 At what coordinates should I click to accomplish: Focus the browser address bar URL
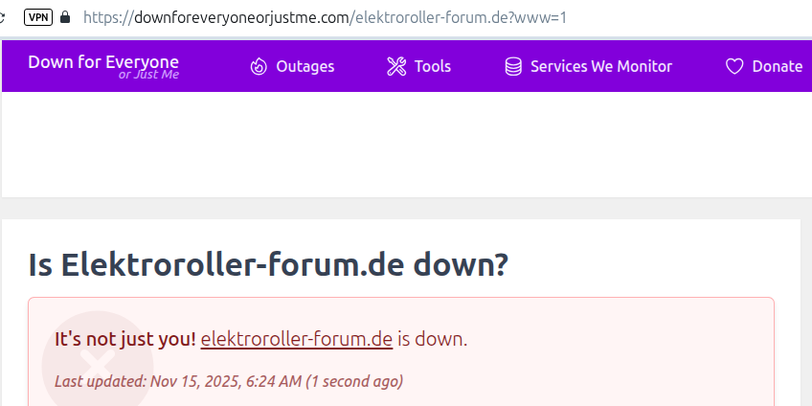point(326,16)
